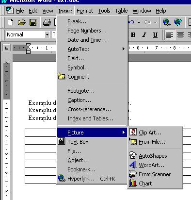Click the scanner icon
Image resolution: width=191 pixels, height=200 pixels.
point(133,174)
